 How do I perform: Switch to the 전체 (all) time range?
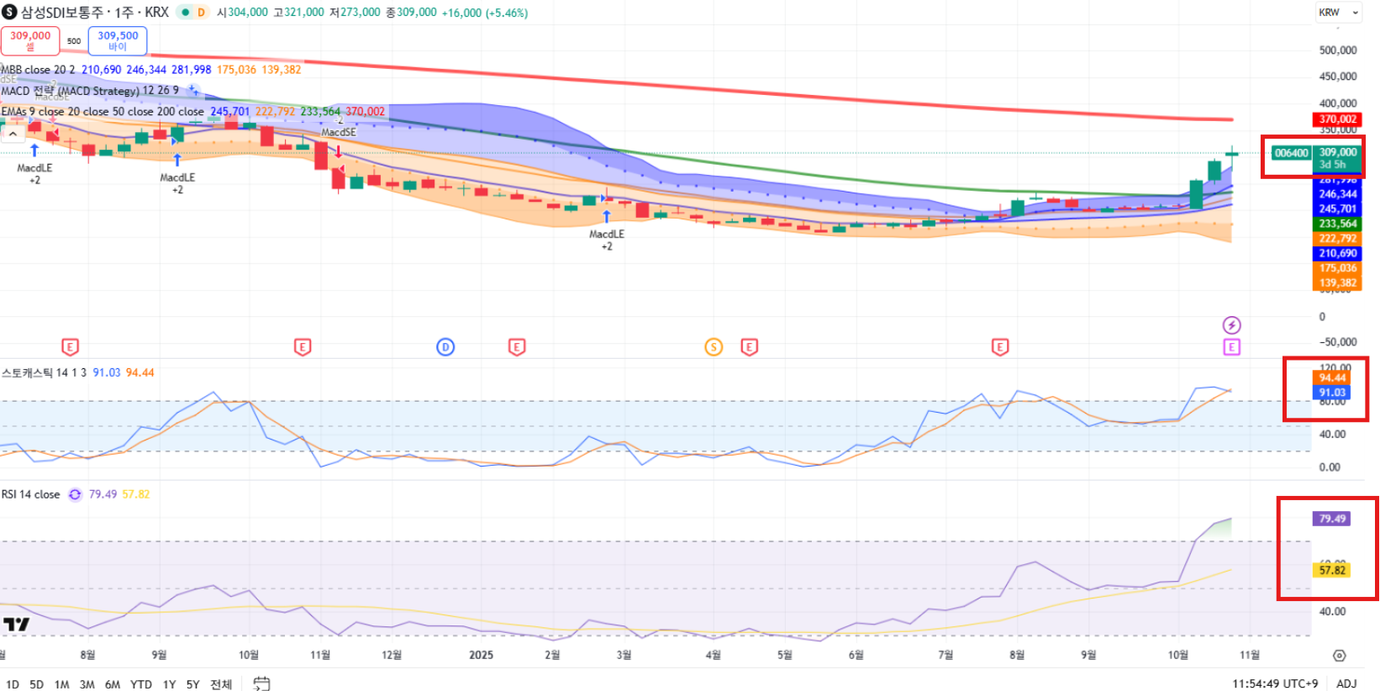pos(221,684)
